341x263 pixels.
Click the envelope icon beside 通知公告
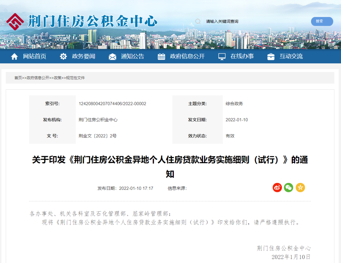coord(112,57)
